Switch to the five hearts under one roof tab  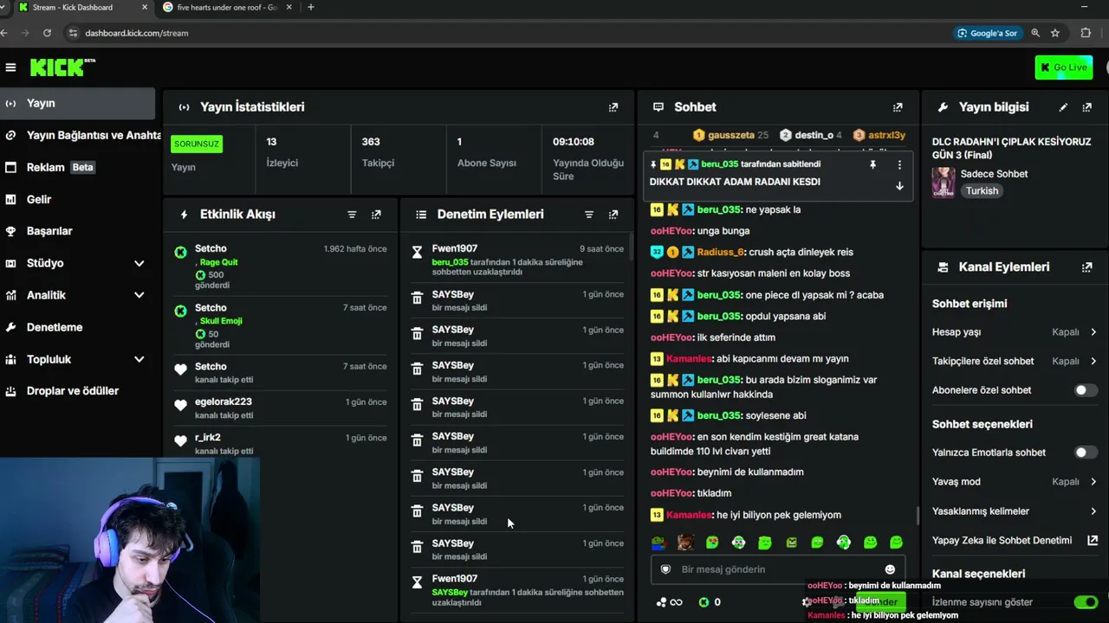pyautogui.click(x=227, y=8)
